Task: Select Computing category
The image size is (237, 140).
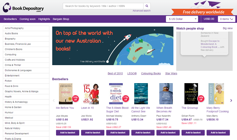Action: [26, 55]
